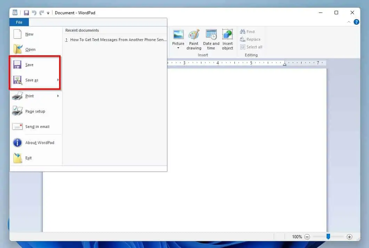
Task: Click the zoom slider handle
Action: [x=328, y=236]
